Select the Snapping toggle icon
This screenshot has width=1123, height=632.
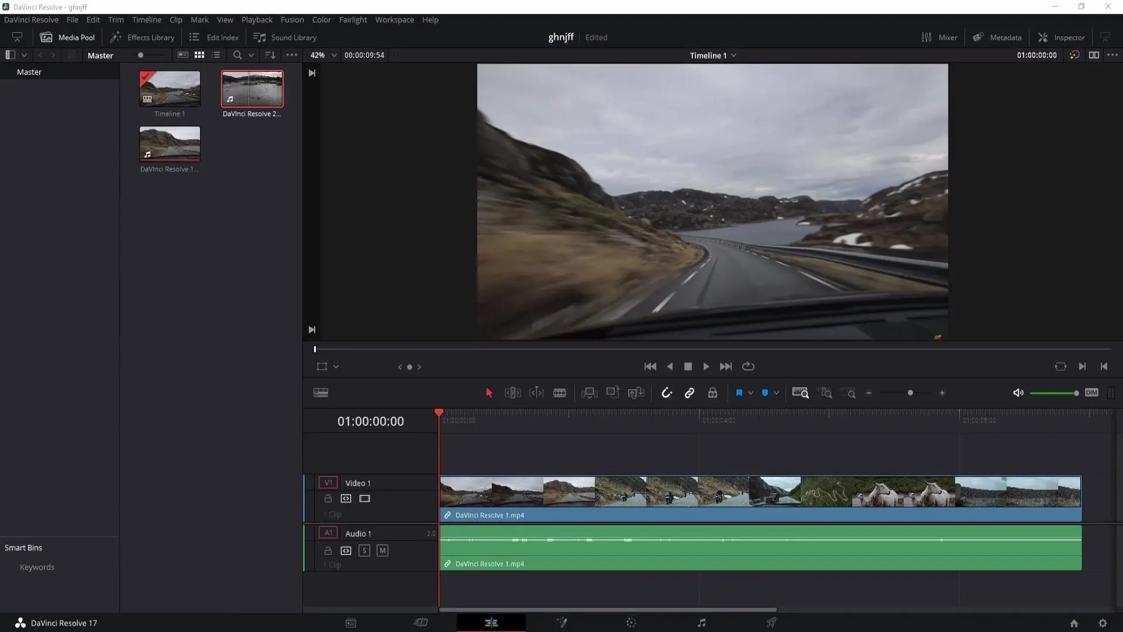(x=665, y=393)
